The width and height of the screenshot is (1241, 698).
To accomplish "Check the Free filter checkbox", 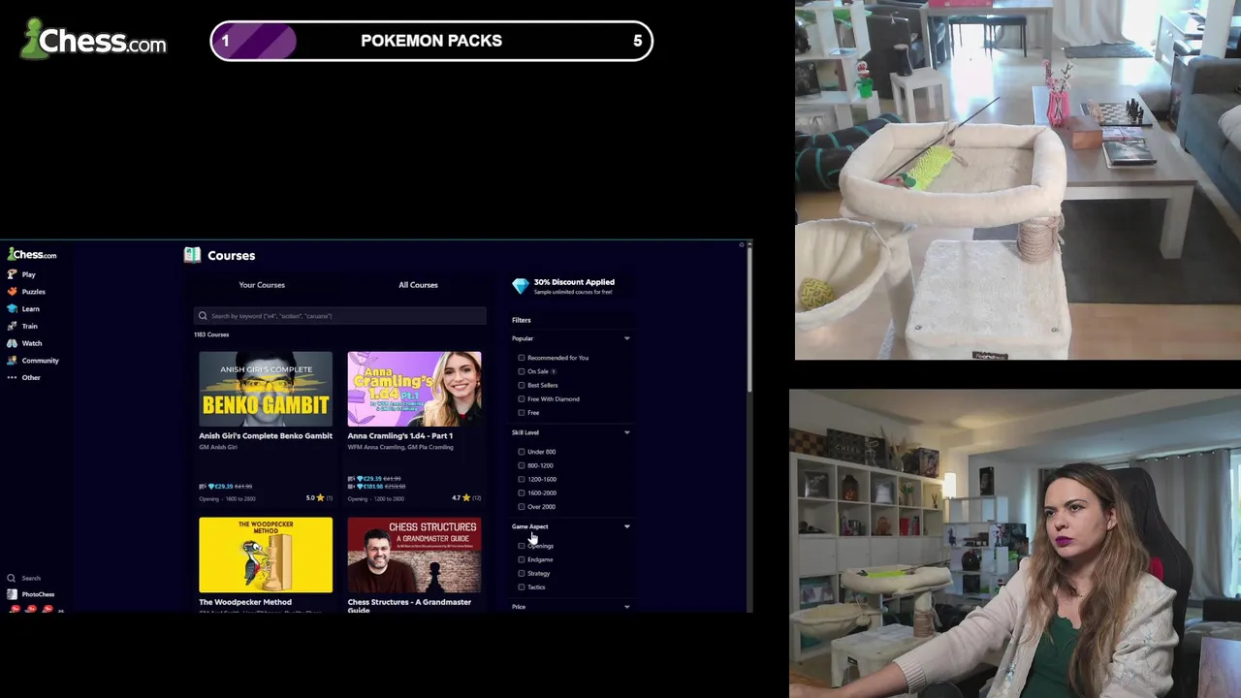I will coord(522,412).
